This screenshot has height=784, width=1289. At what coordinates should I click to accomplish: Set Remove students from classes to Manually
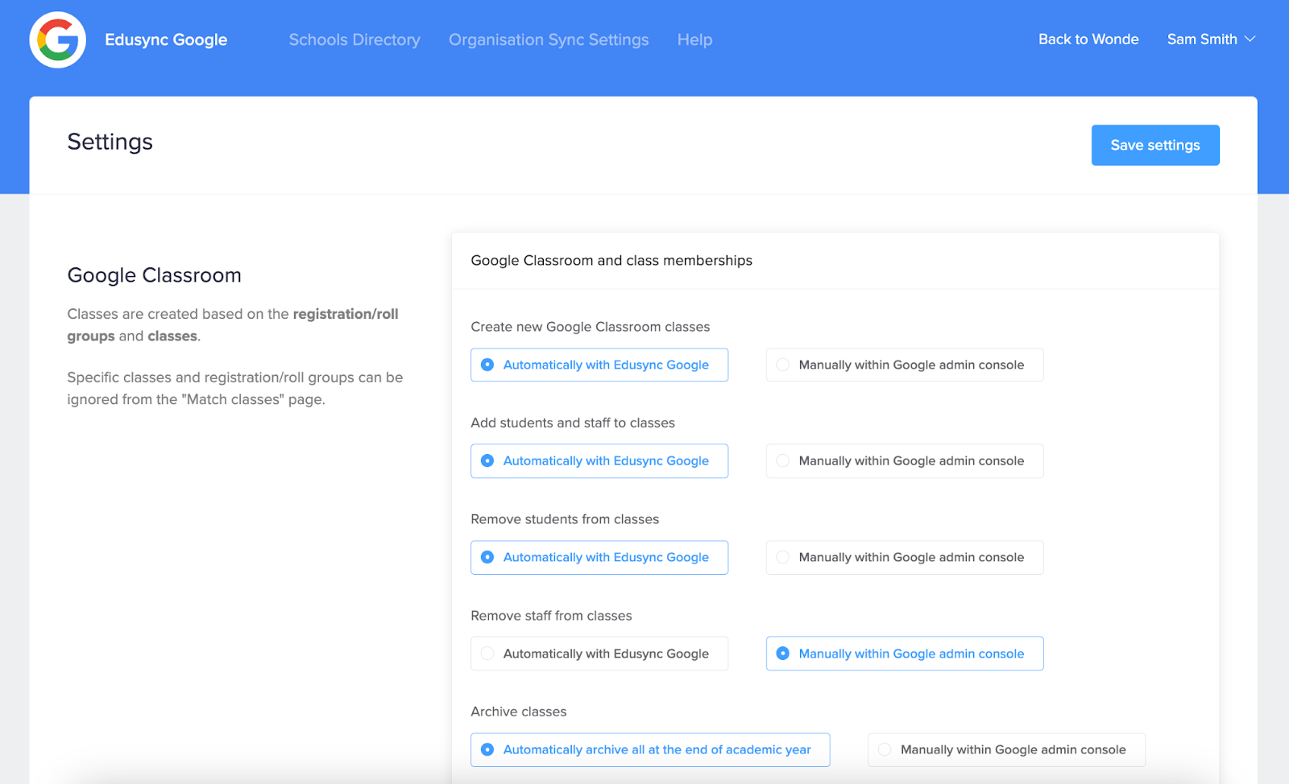tap(905, 557)
